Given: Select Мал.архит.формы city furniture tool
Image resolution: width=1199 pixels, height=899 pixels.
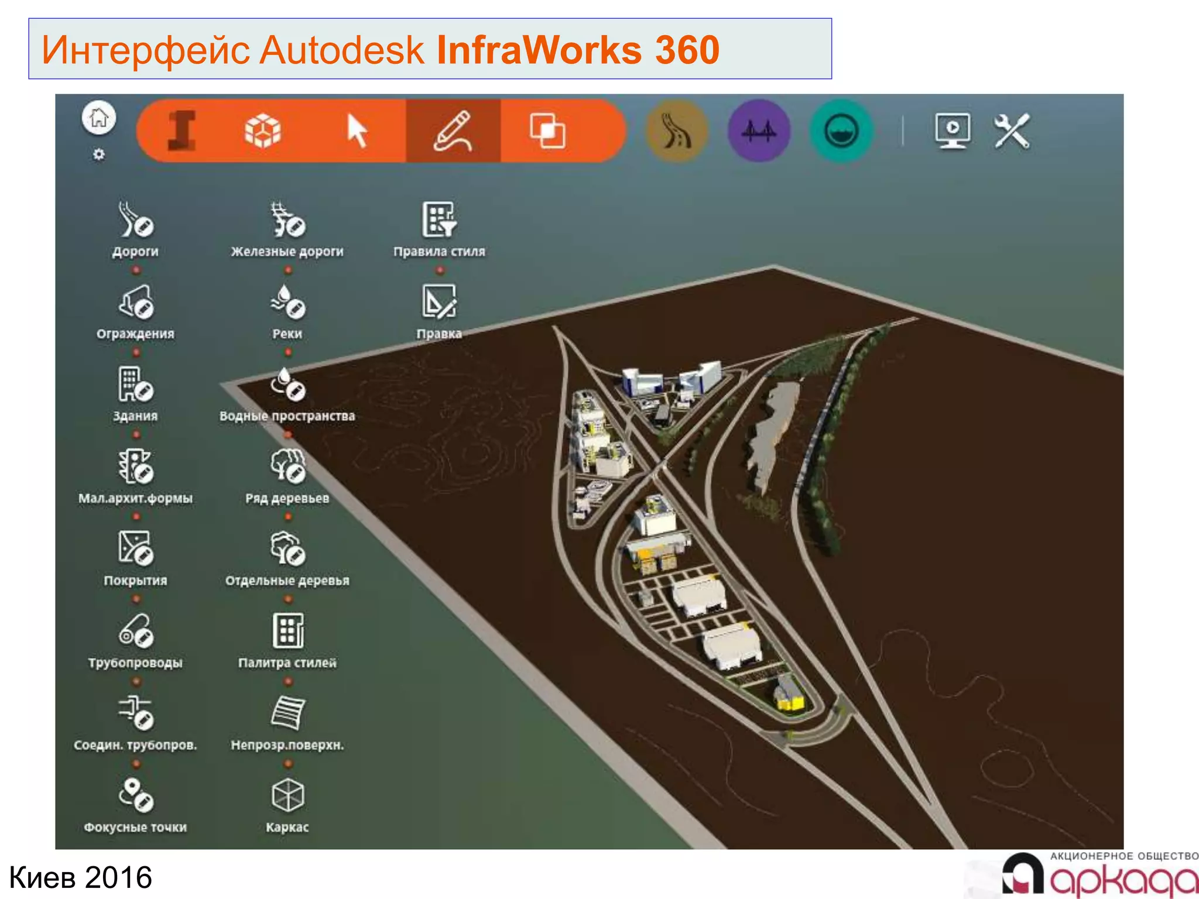Looking at the screenshot, I should [x=135, y=476].
